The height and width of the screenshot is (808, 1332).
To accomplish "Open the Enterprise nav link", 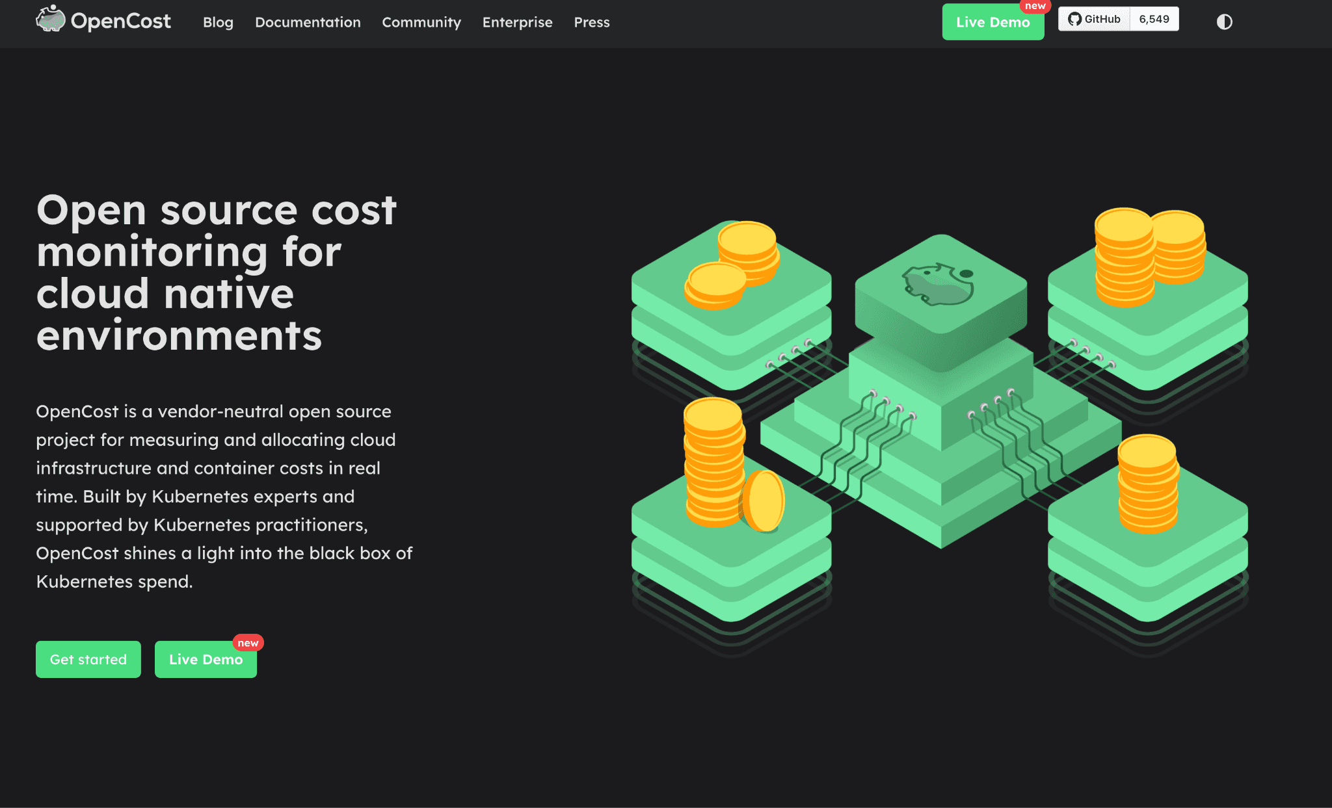I will coord(517,22).
